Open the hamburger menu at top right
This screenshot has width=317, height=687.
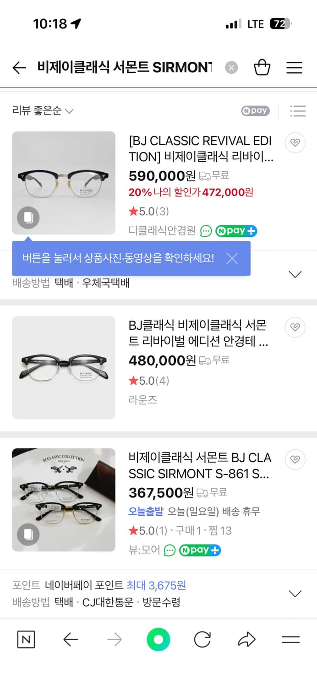click(294, 67)
